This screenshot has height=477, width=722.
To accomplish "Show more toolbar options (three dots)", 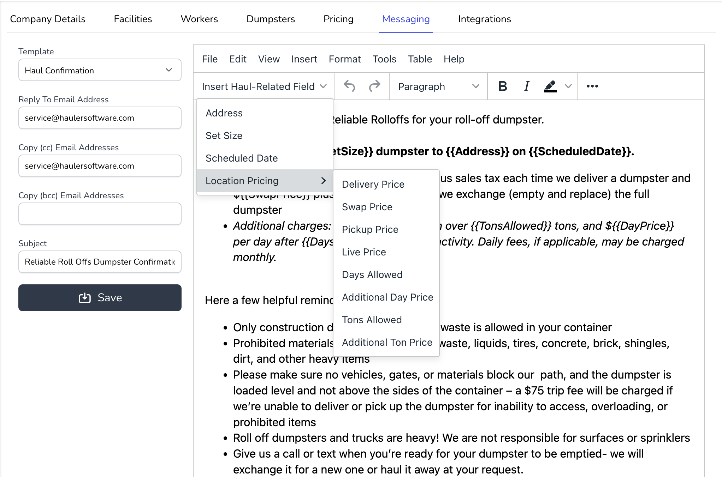I will (592, 86).
